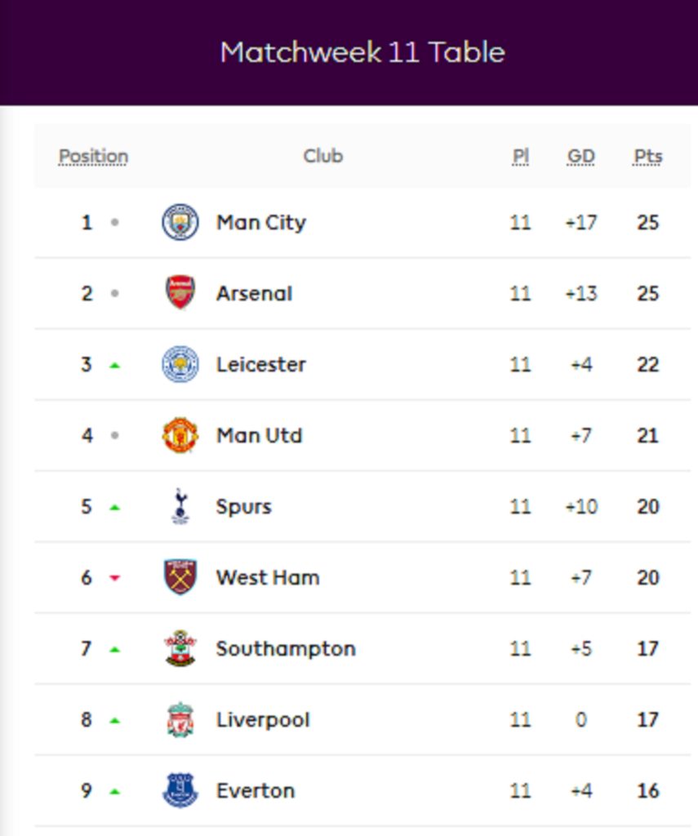Click Man City's grey no-change dot
Viewport: 698px width, 836px height.
(114, 222)
